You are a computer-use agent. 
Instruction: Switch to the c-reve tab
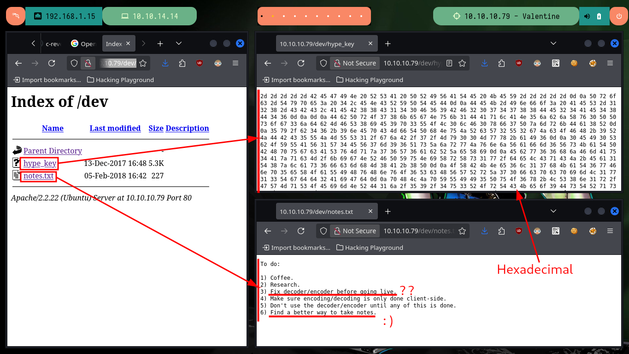click(x=53, y=44)
